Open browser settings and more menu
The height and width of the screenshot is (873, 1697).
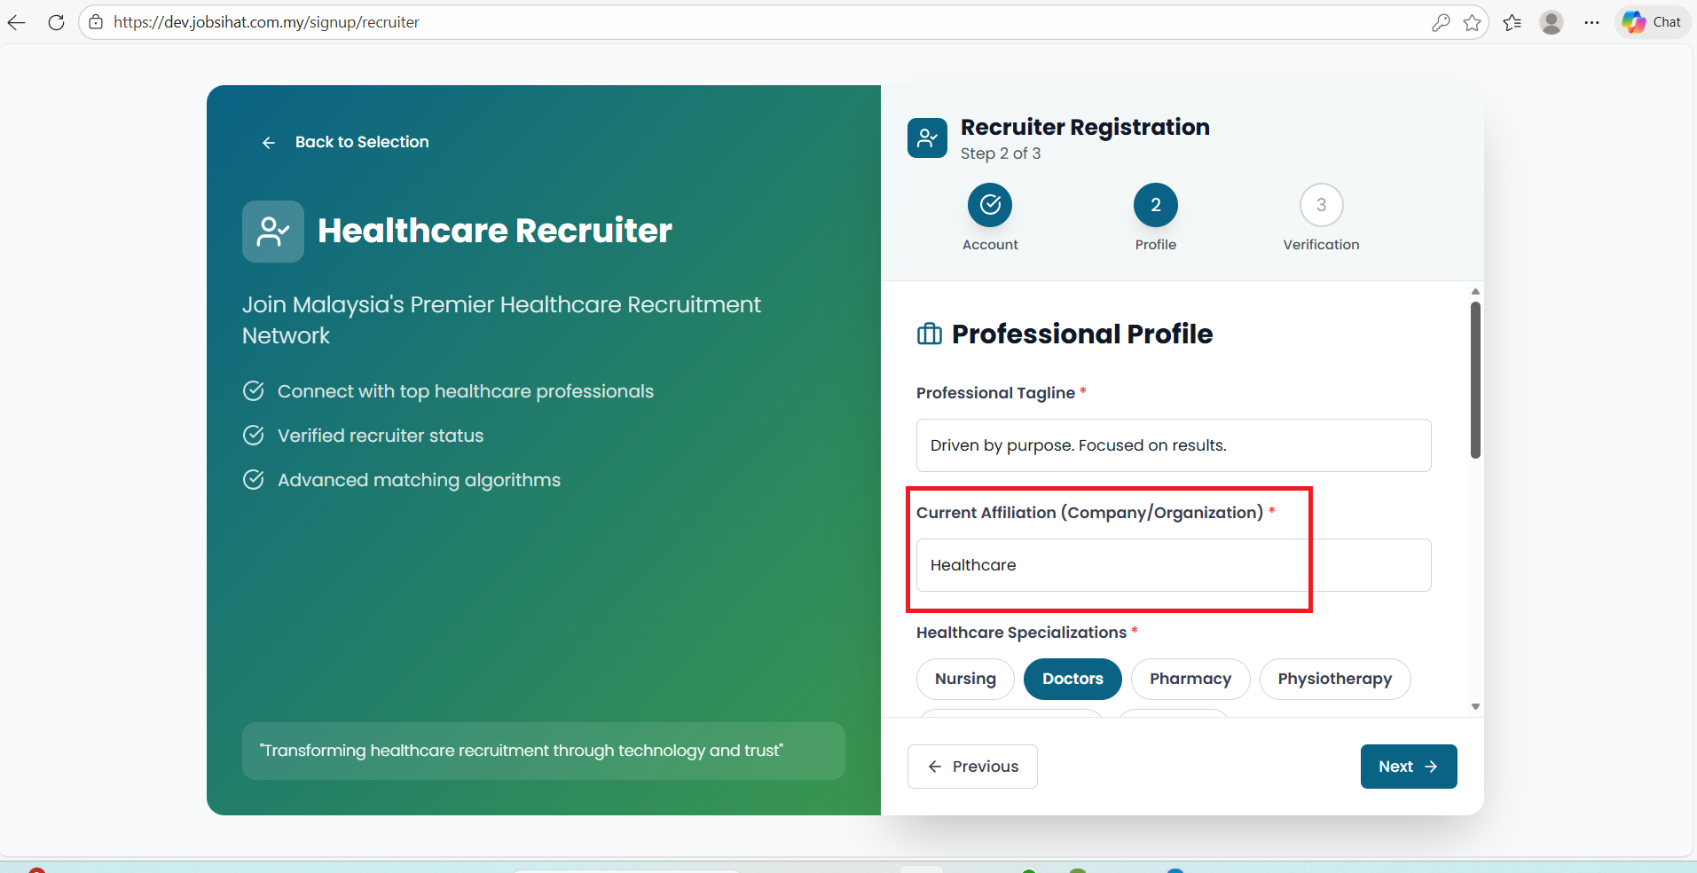[1592, 22]
